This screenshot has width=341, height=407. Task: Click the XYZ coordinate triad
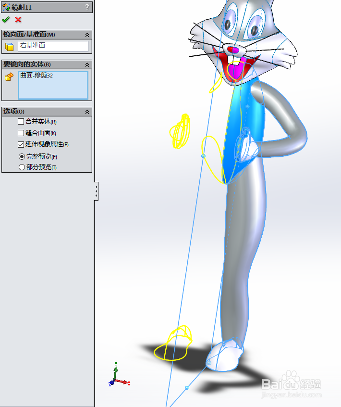point(119,375)
